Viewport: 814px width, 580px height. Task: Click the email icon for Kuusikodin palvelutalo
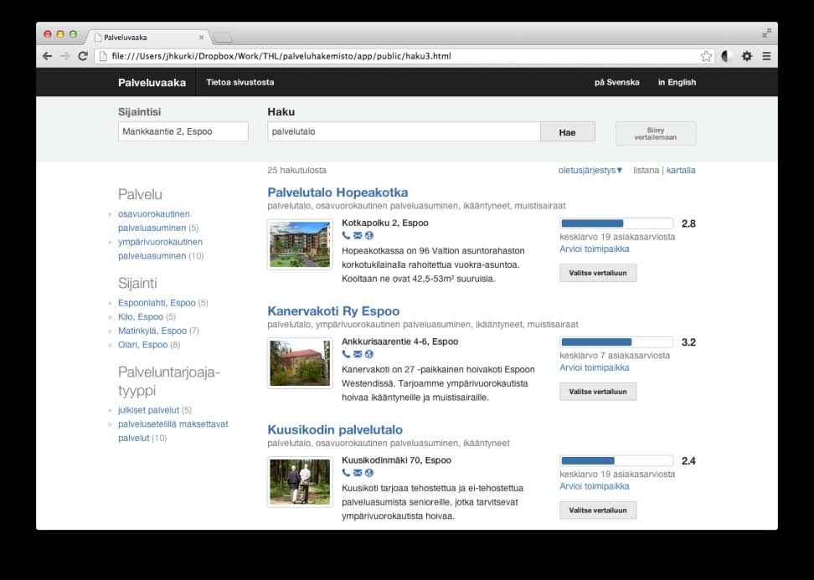[358, 473]
